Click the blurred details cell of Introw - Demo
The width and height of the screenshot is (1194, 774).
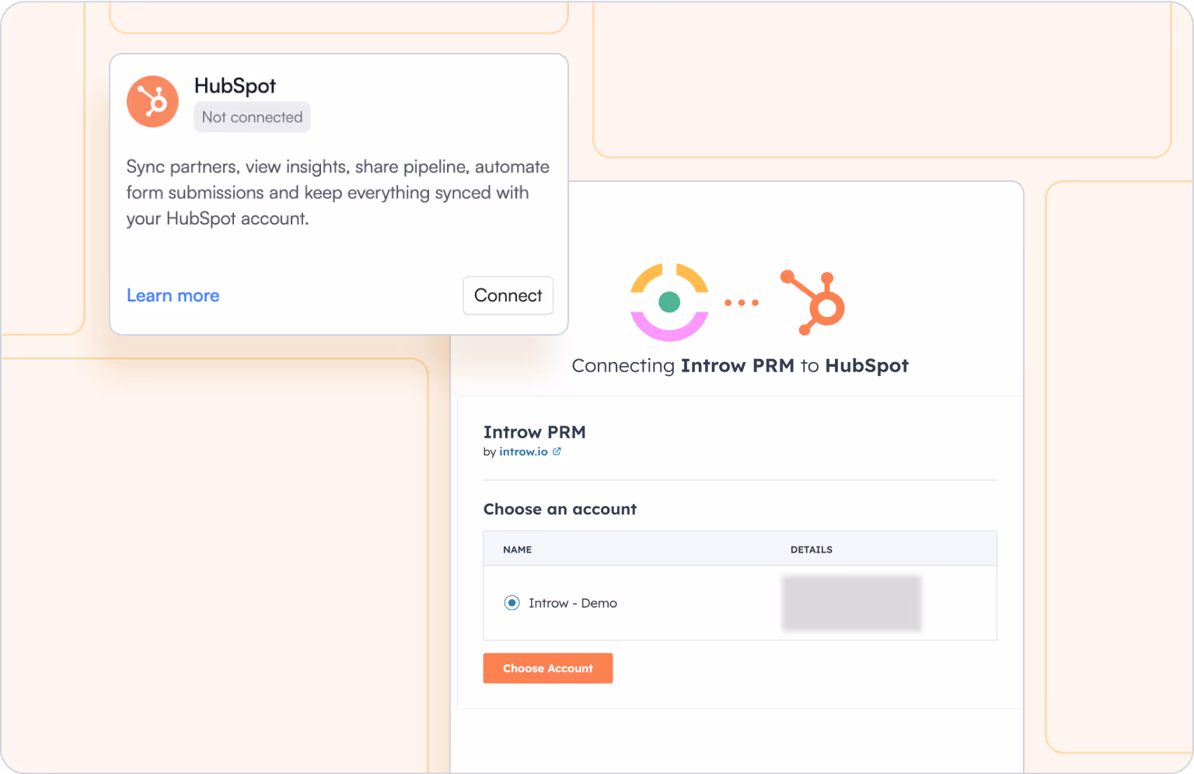click(x=852, y=603)
